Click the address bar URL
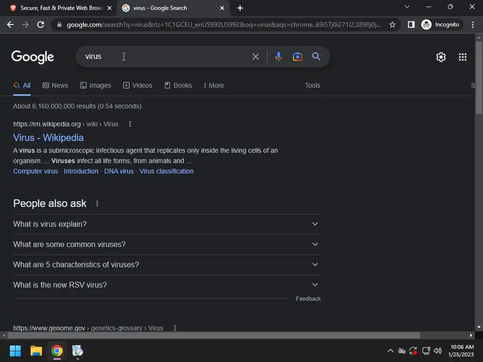483x362 pixels. [224, 25]
